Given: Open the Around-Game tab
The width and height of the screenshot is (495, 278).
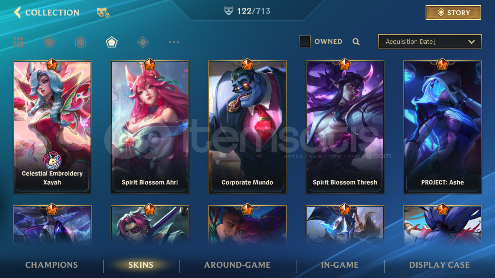Looking at the screenshot, I should tap(237, 265).
